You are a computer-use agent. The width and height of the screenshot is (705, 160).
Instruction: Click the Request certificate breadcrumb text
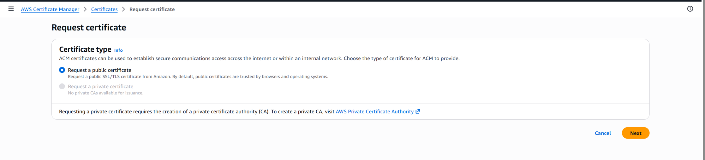(x=152, y=9)
